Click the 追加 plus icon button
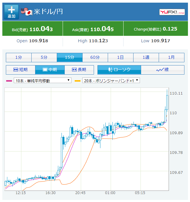This screenshot has width=190, height=202. point(11,12)
